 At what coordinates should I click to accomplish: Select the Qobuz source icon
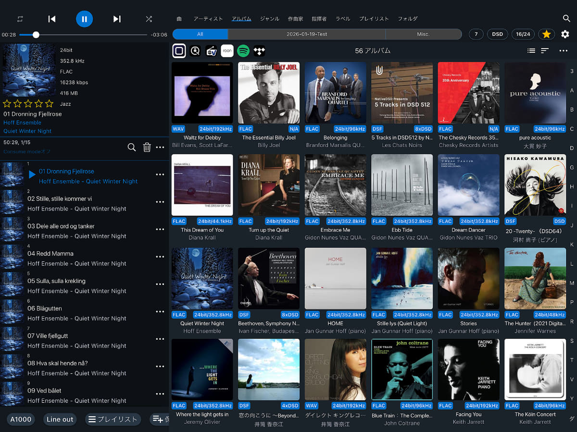[195, 50]
